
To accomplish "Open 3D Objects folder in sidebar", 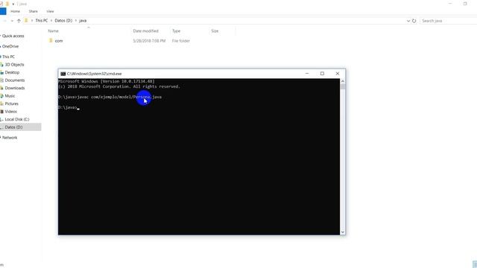I will [14, 65].
